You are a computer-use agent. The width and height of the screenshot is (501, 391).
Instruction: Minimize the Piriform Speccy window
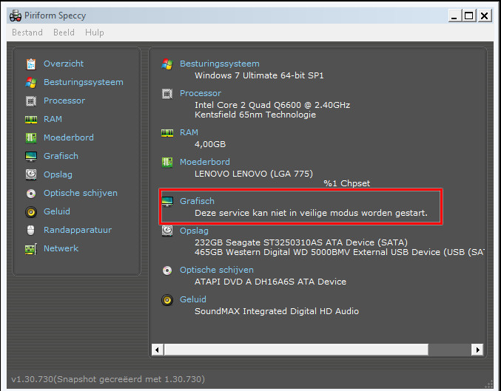[x=454, y=16]
